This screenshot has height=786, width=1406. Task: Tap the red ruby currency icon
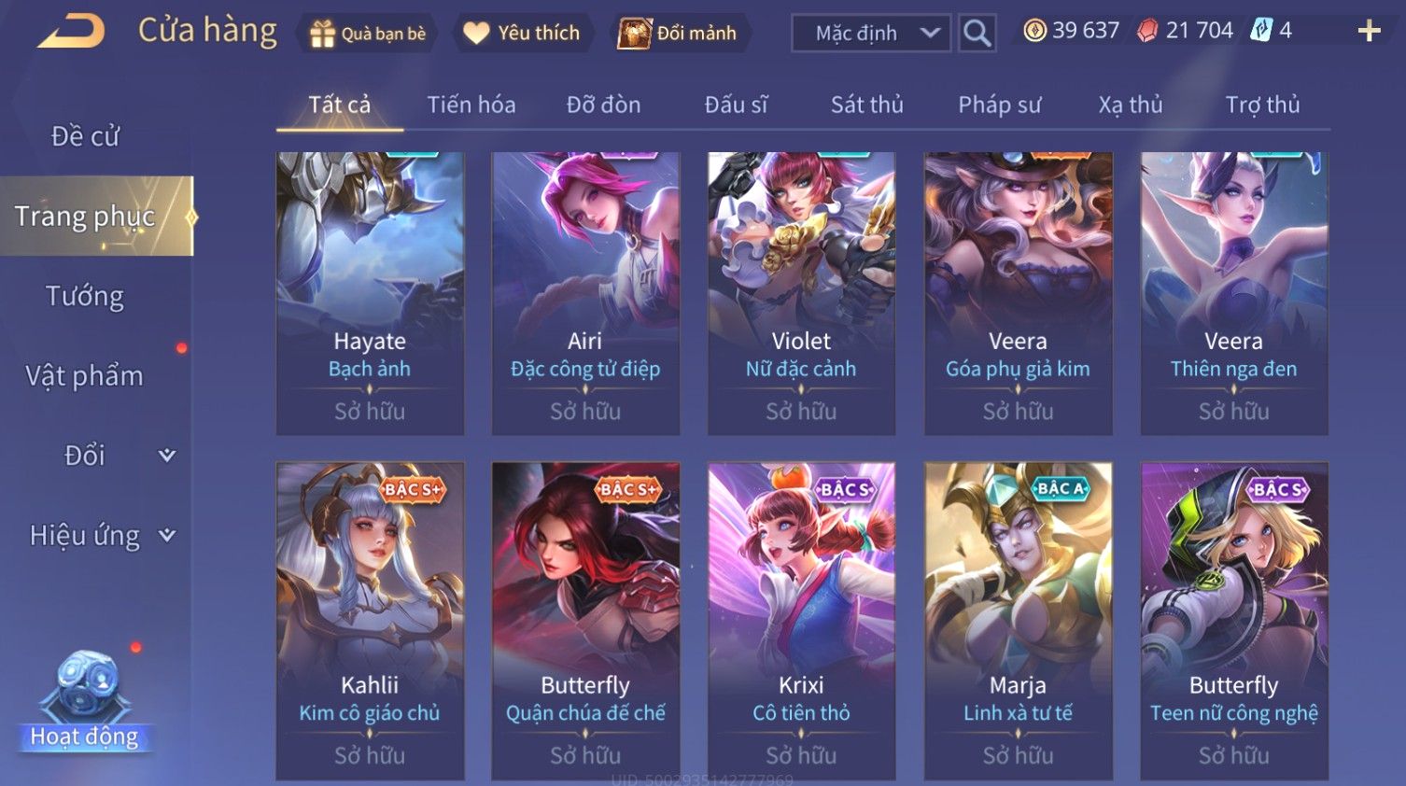[1147, 31]
